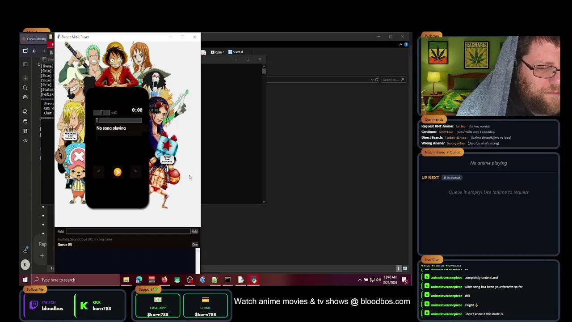Switch File Explorer to details view icon
The height and width of the screenshot is (322, 572).
point(399,268)
